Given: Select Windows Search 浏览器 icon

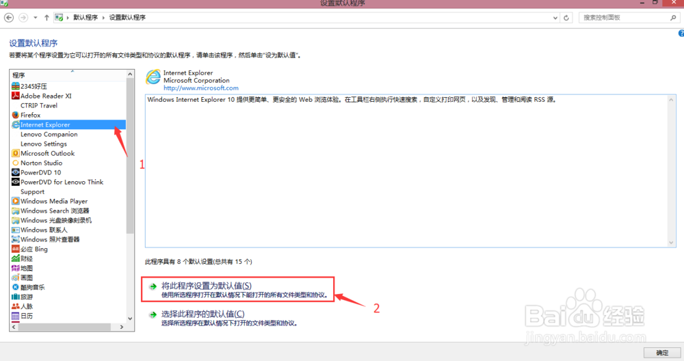Looking at the screenshot, I should pos(15,211).
